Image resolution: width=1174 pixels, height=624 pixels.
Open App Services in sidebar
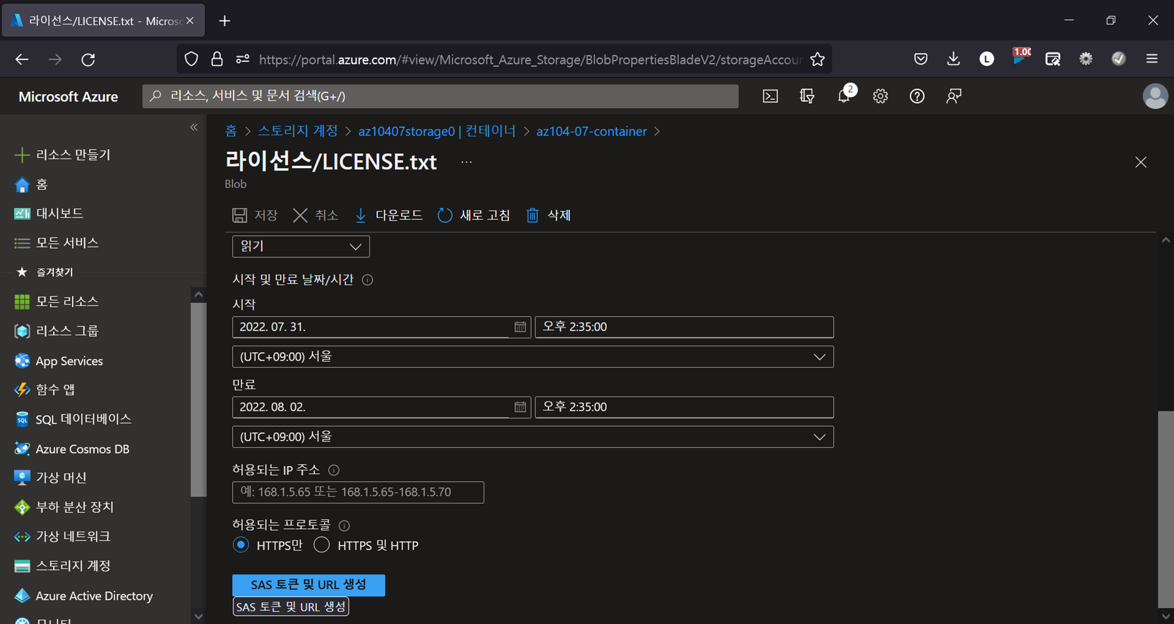tap(59, 361)
